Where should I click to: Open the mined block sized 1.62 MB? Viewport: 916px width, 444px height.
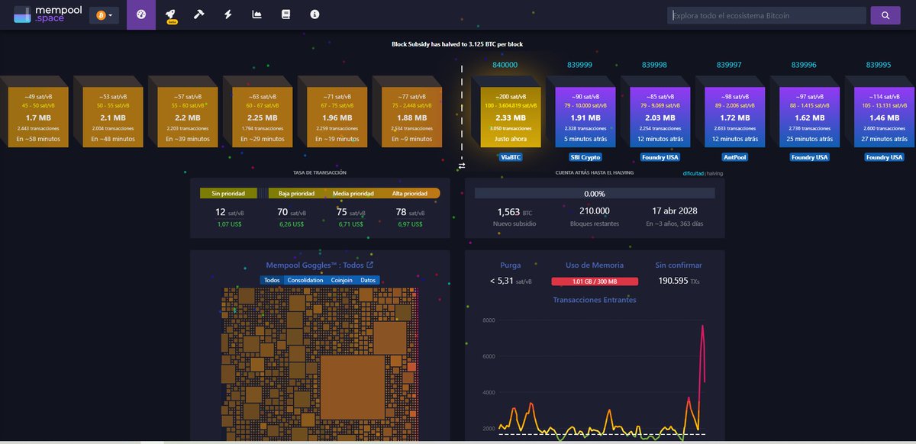point(810,117)
